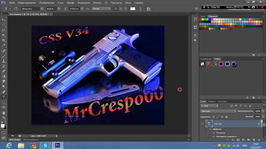Image resolution: width=266 pixels, height=149 pixels.
Task: Select the Gradient tool
Action: pyautogui.click(x=4, y=76)
